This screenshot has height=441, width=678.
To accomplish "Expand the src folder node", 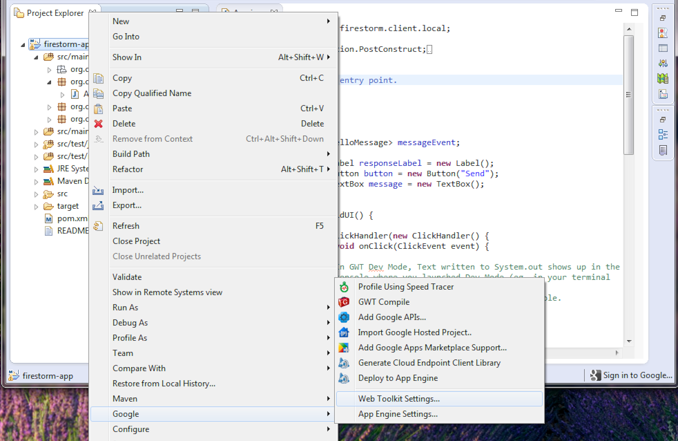I will pos(36,194).
